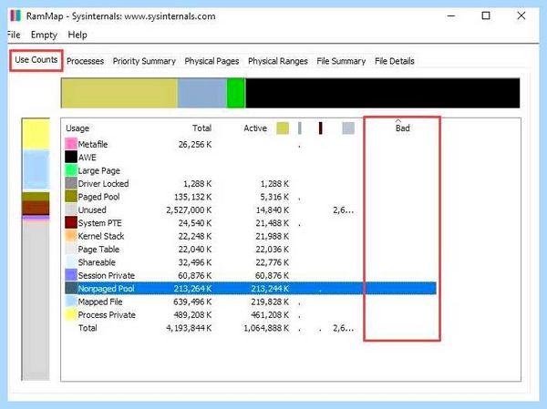The height and width of the screenshot is (409, 547).
Task: Open the Priority Summary tab
Action: (144, 61)
